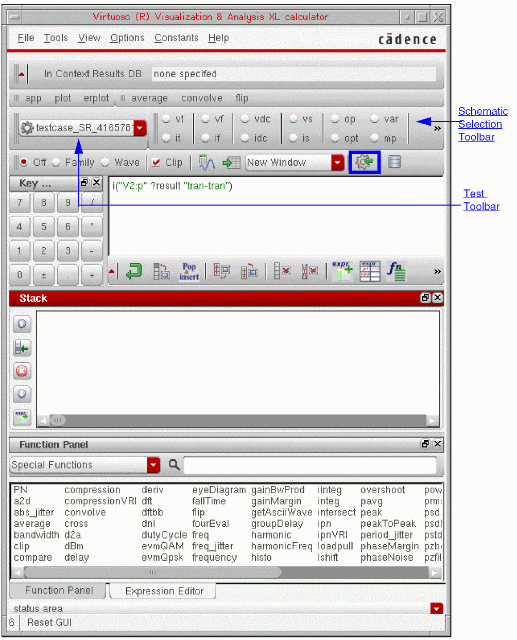Click the In Context Results DB field

click(294, 74)
